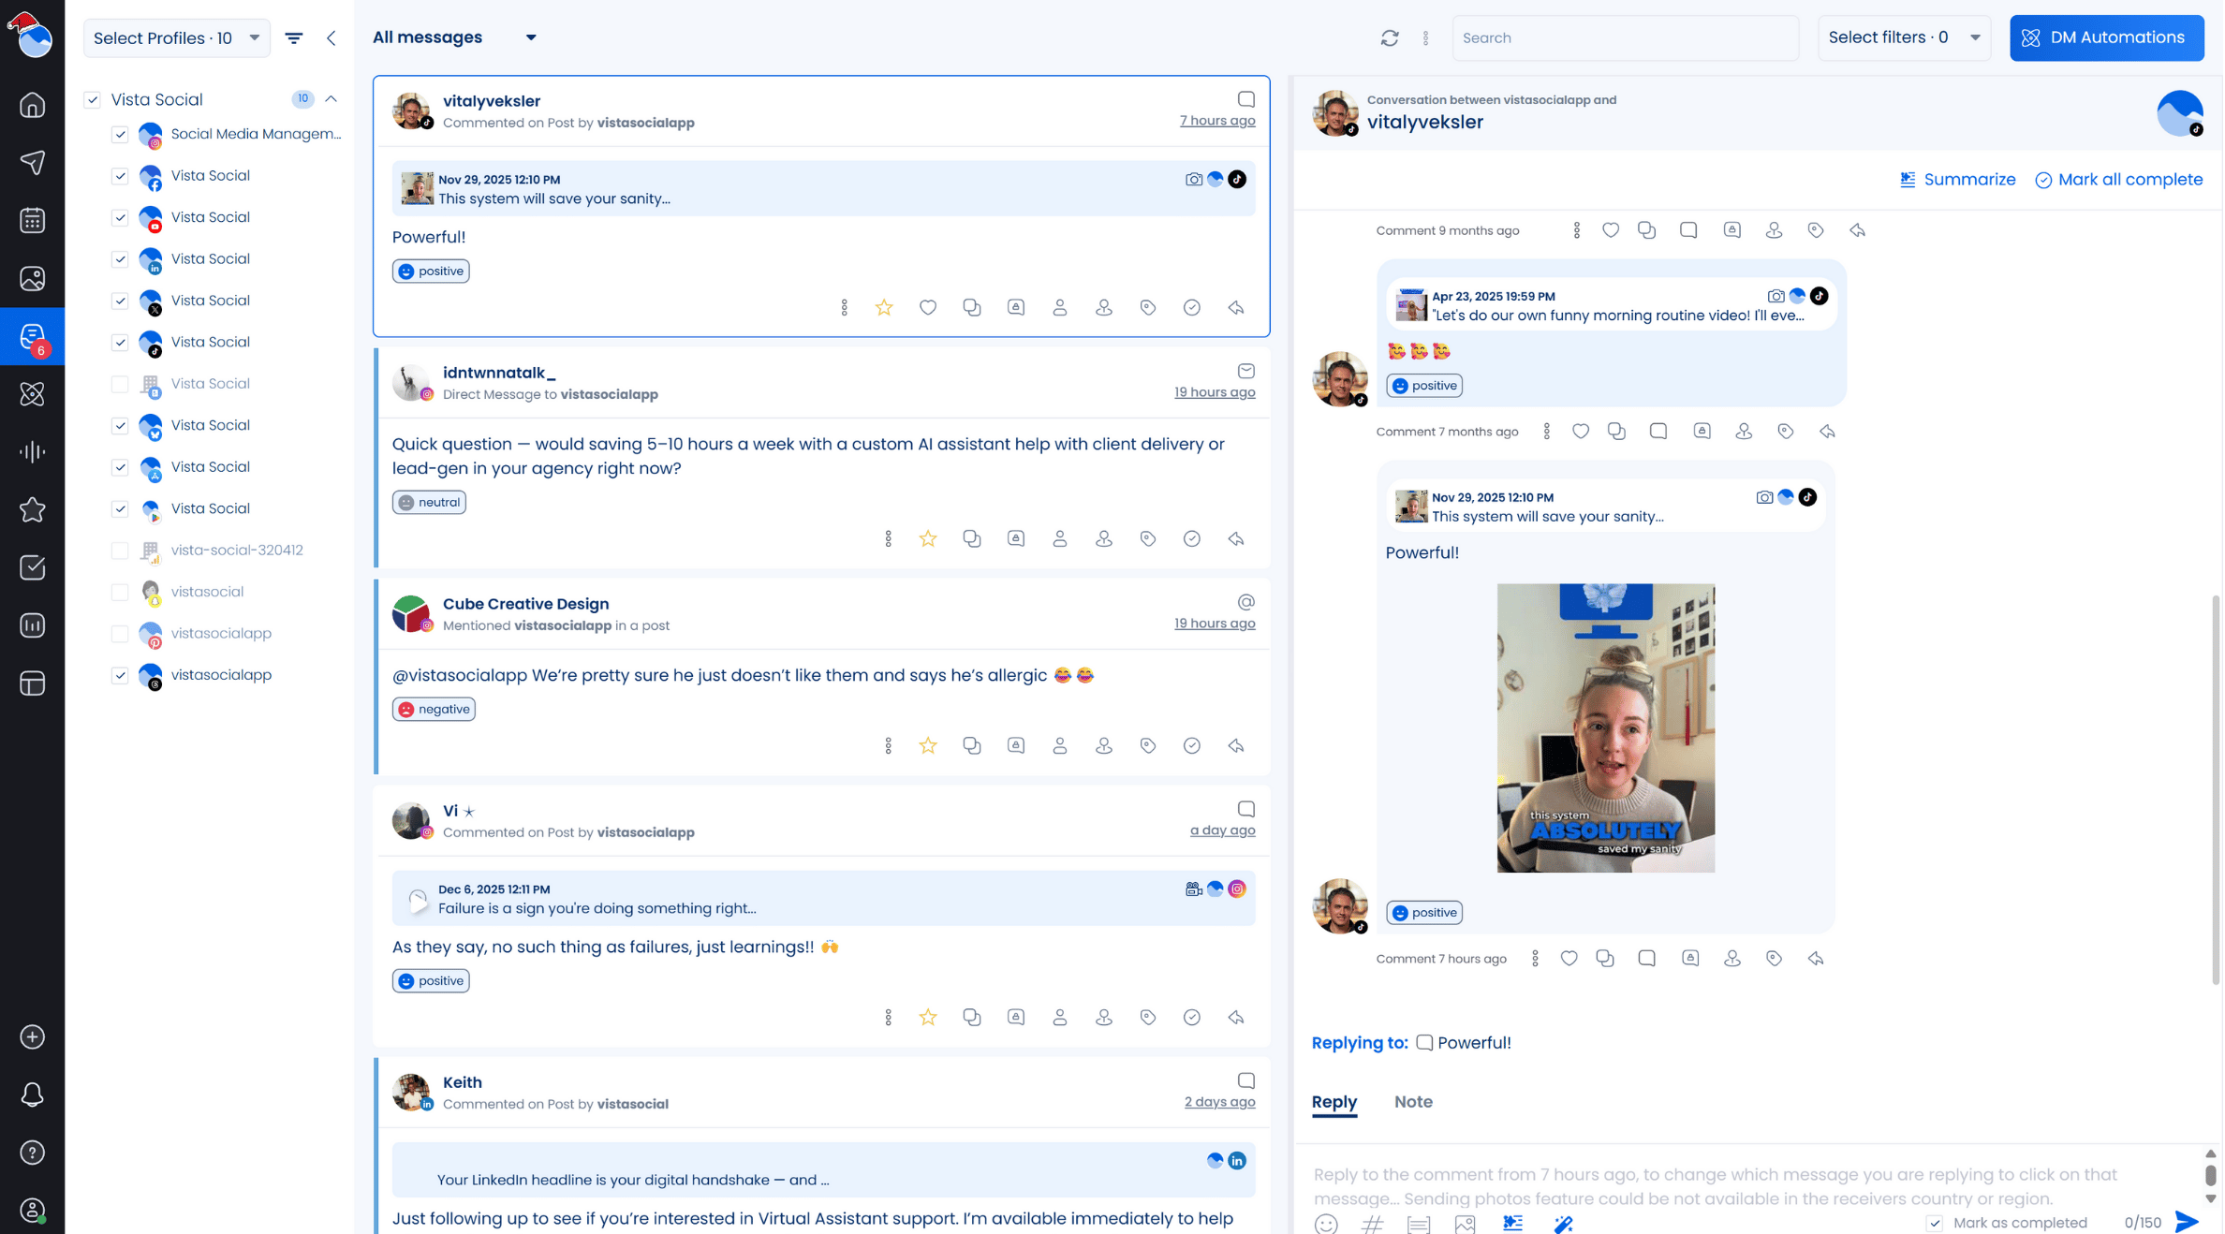Click the send reply arrow icon
Viewport: 2225px width, 1234px height.
pyautogui.click(x=2186, y=1221)
